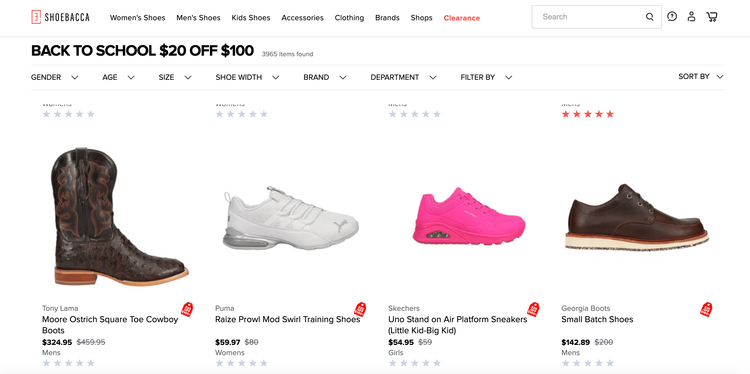
Task: Open the Sort By dropdown
Action: tap(700, 77)
